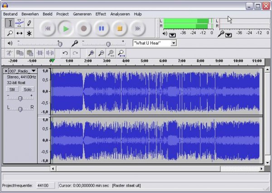The width and height of the screenshot is (272, 193).
Task: Select the Time Shift arrow tool
Action: (x=19, y=33)
